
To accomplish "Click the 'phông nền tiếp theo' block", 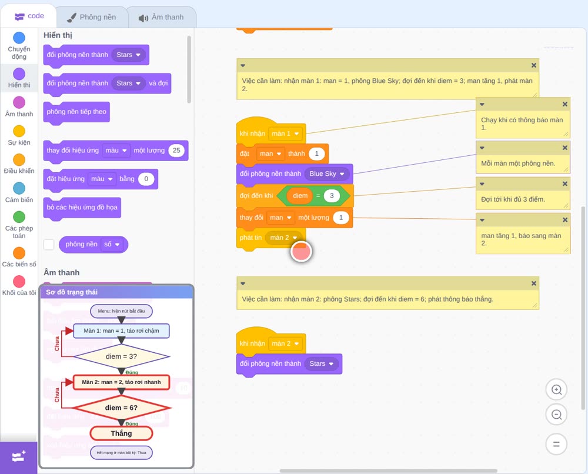I will click(76, 112).
